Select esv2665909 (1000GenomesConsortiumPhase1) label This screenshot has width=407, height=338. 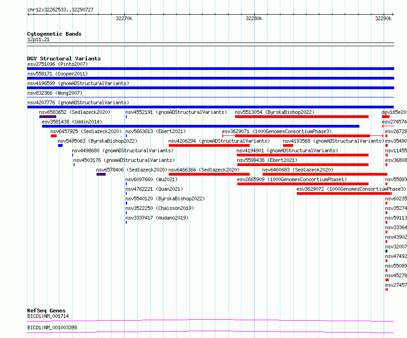point(292,179)
